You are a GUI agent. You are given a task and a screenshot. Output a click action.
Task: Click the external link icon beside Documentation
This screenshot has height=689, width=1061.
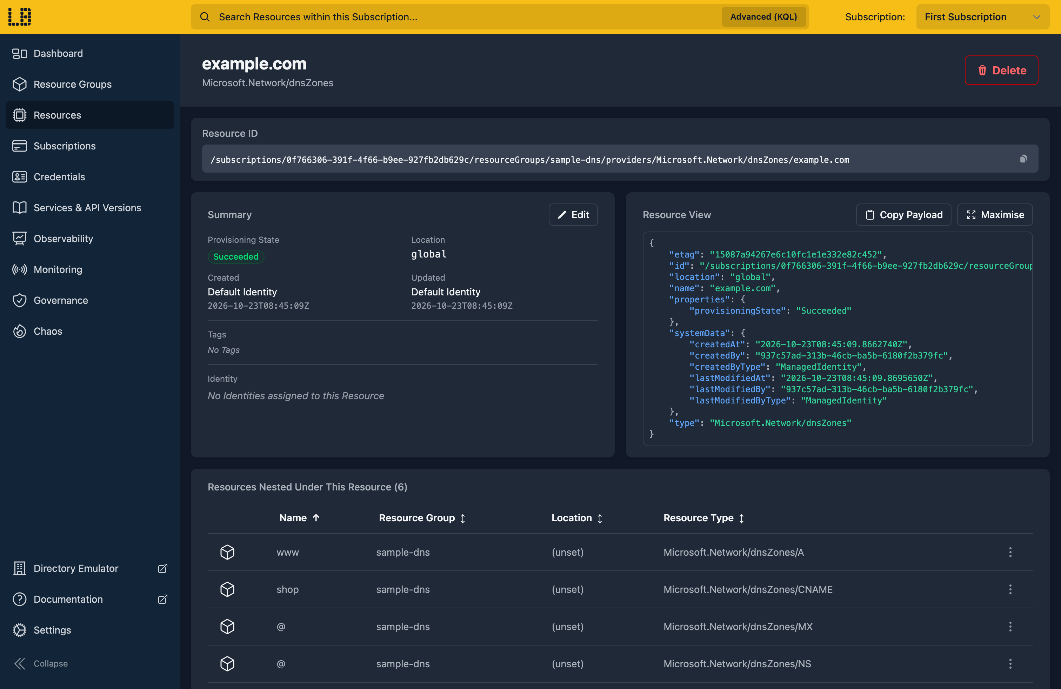point(163,599)
